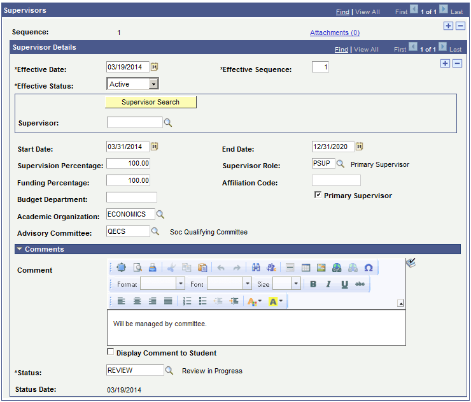
Task: Copy selected comment text
Action: (x=186, y=268)
